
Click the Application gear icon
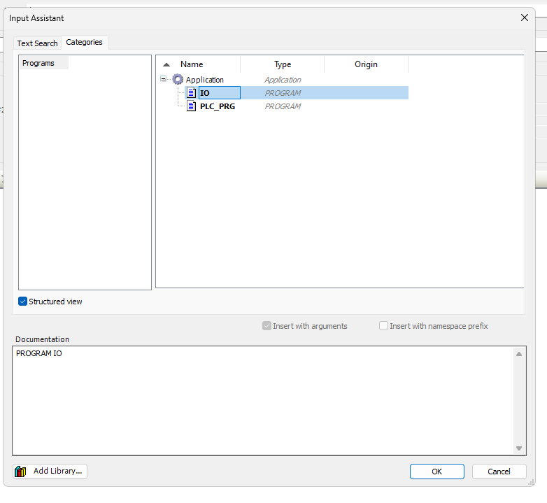(178, 79)
